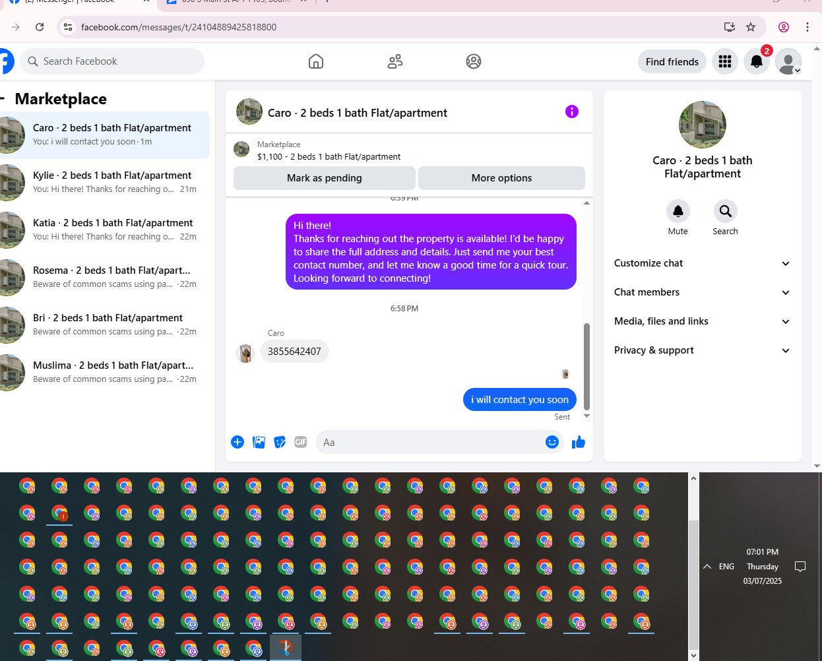Open the taskbar clock showing 07:01 PM
Viewport: 822px width, 661px height.
pos(763,566)
